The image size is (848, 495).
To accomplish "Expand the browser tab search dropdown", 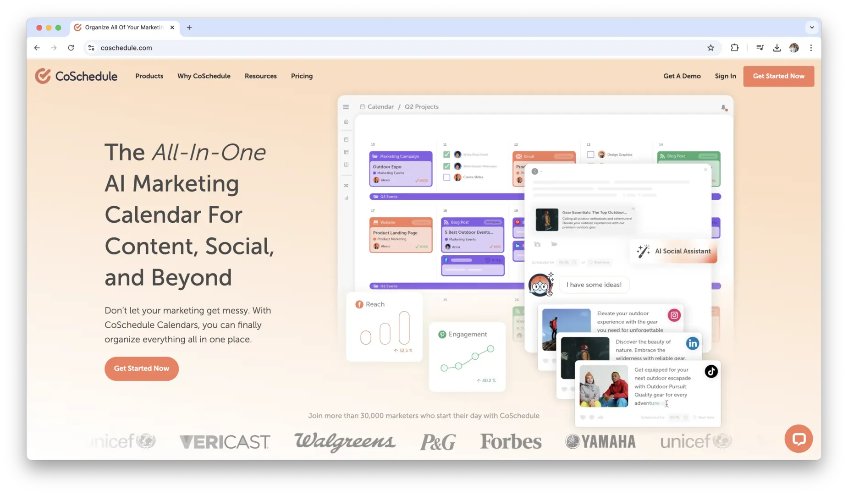I will 812,27.
